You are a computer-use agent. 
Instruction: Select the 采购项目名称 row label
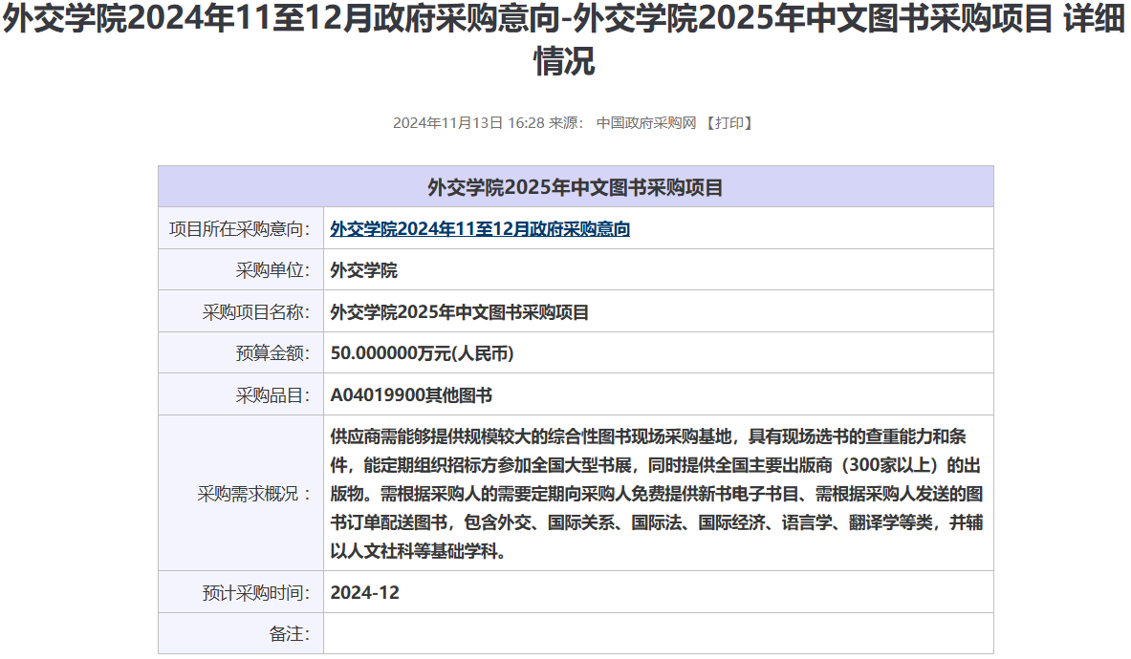coord(256,312)
